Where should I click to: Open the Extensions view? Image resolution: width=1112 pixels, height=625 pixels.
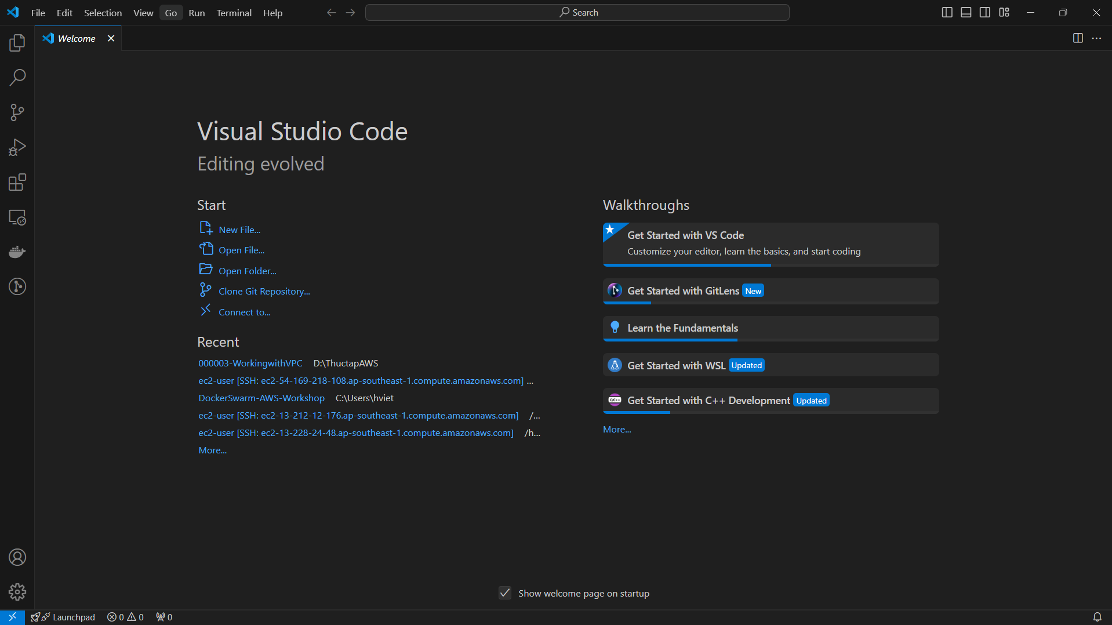pos(17,183)
